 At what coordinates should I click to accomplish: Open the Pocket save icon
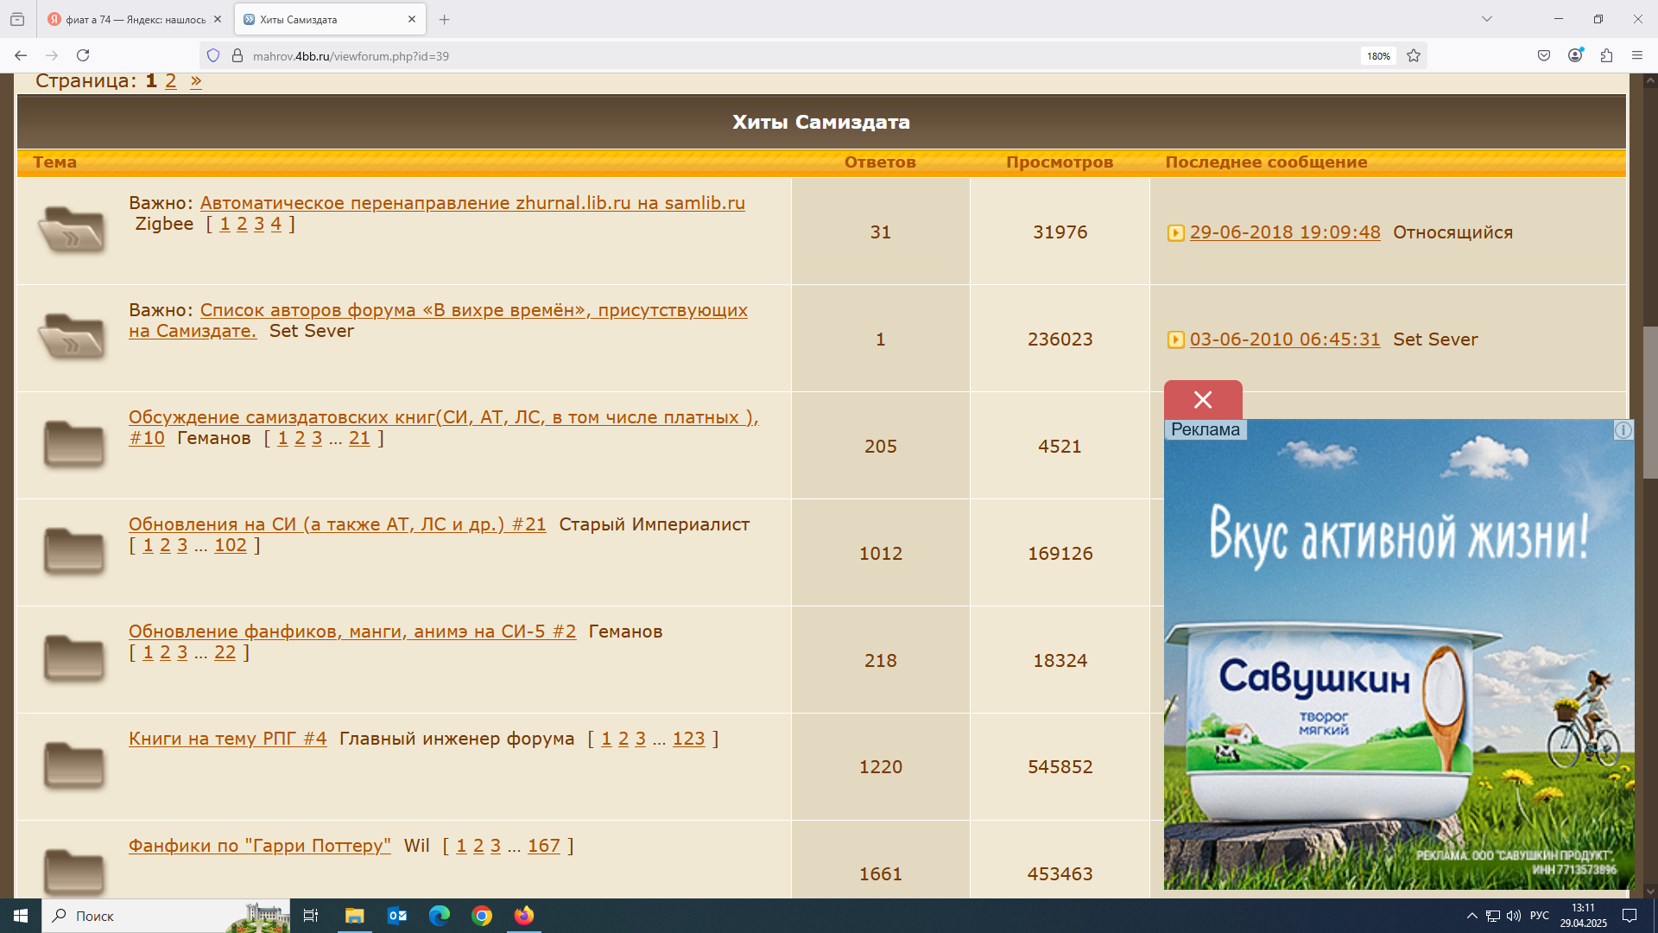tap(1544, 55)
